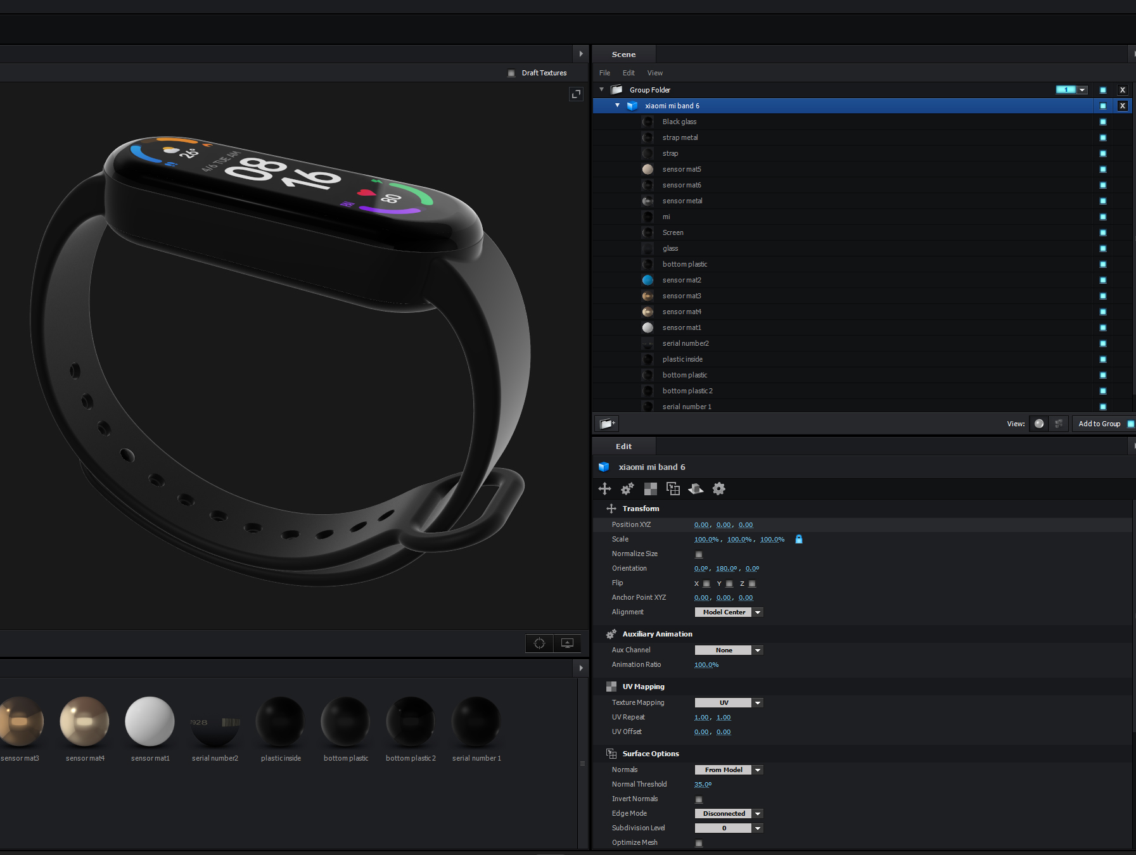Click the arrow at the material browser header
The image size is (1136, 855).
coord(581,668)
